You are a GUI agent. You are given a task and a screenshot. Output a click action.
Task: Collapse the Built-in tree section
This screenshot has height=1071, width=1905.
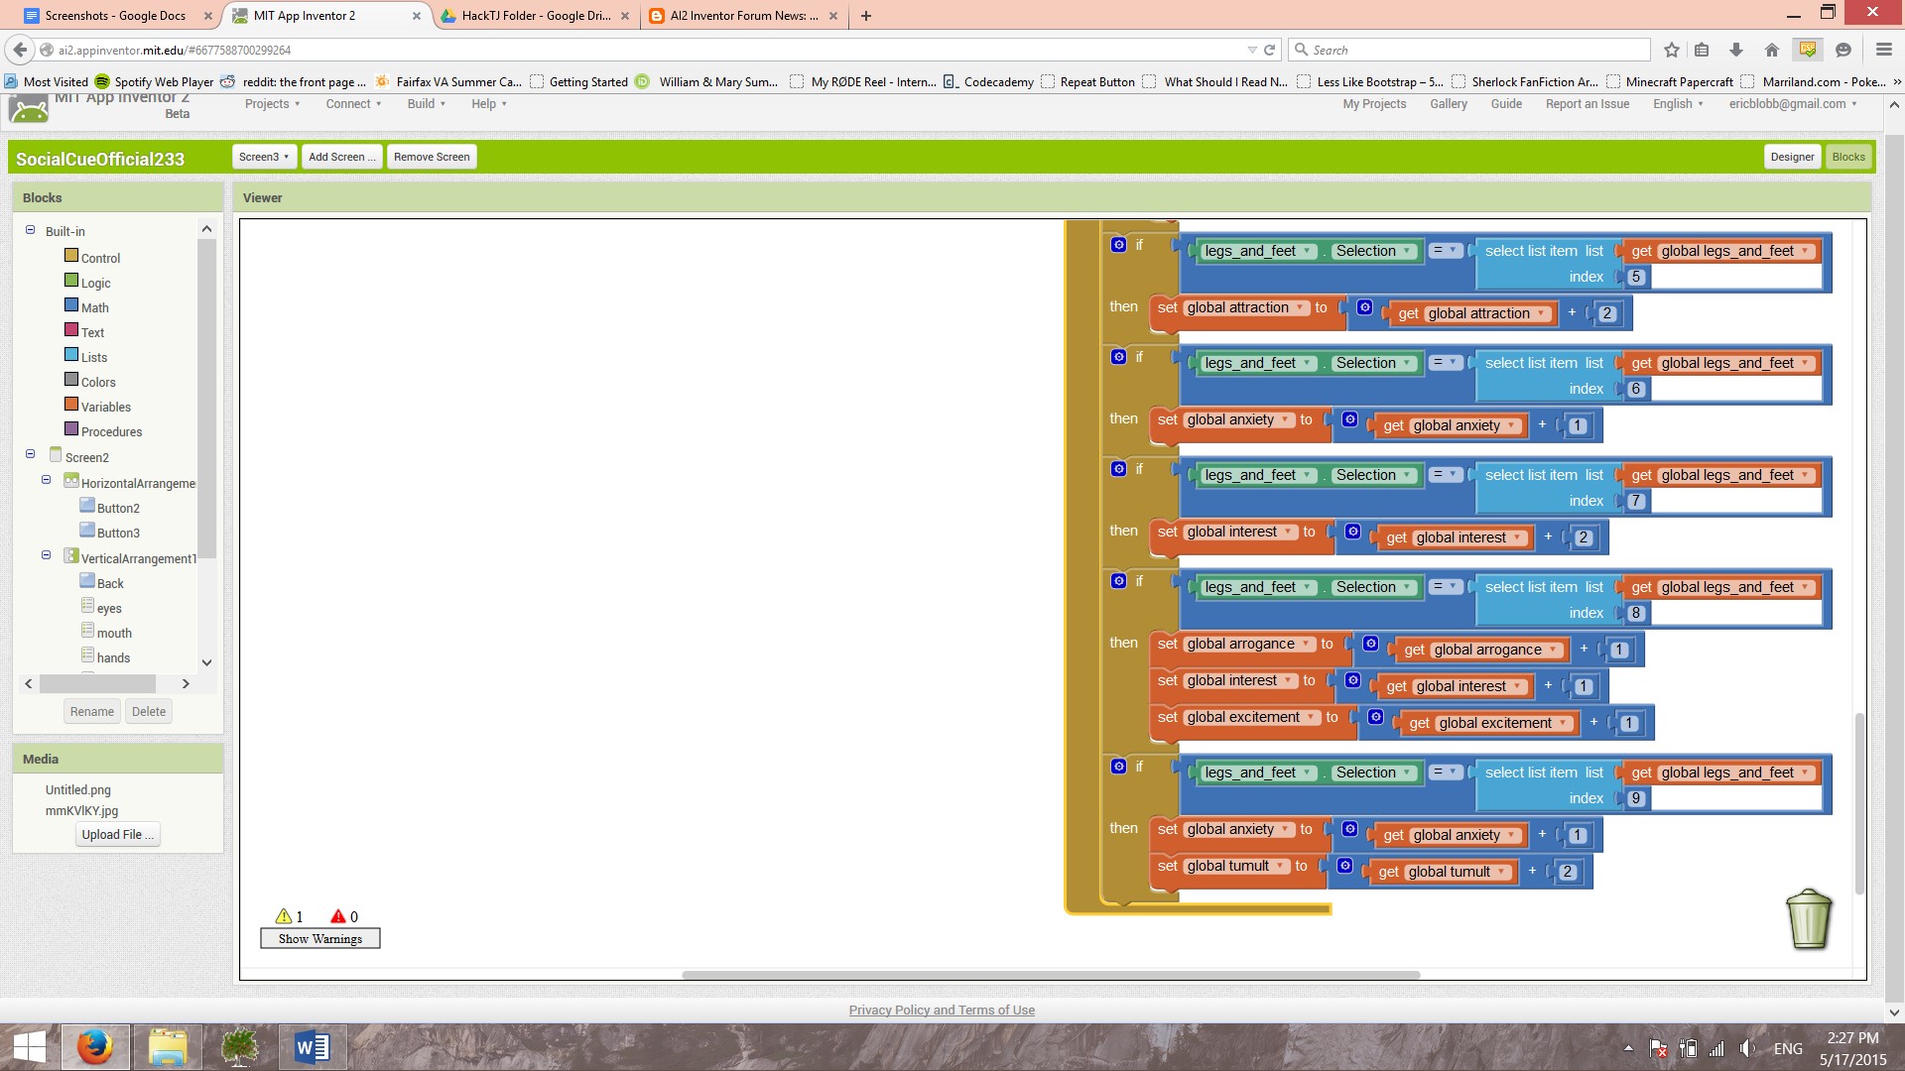[x=30, y=230]
